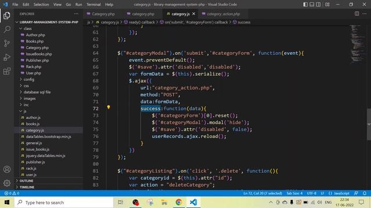371x208 pixels.
Task: Open Run and Debug view
Action: 7,57
